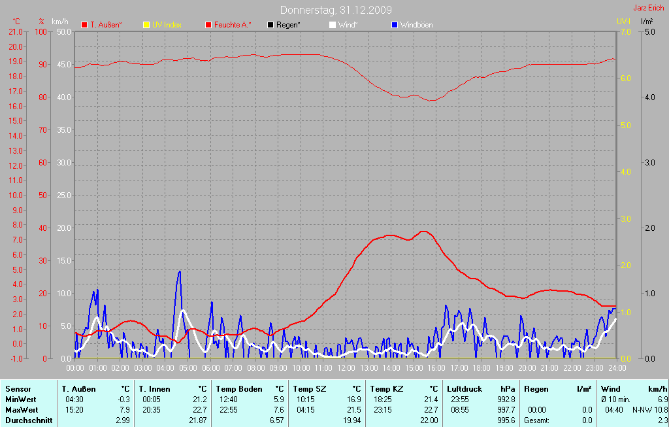Click the T. Innen column header
Image resolution: width=669 pixels, height=427 pixels.
(154, 389)
